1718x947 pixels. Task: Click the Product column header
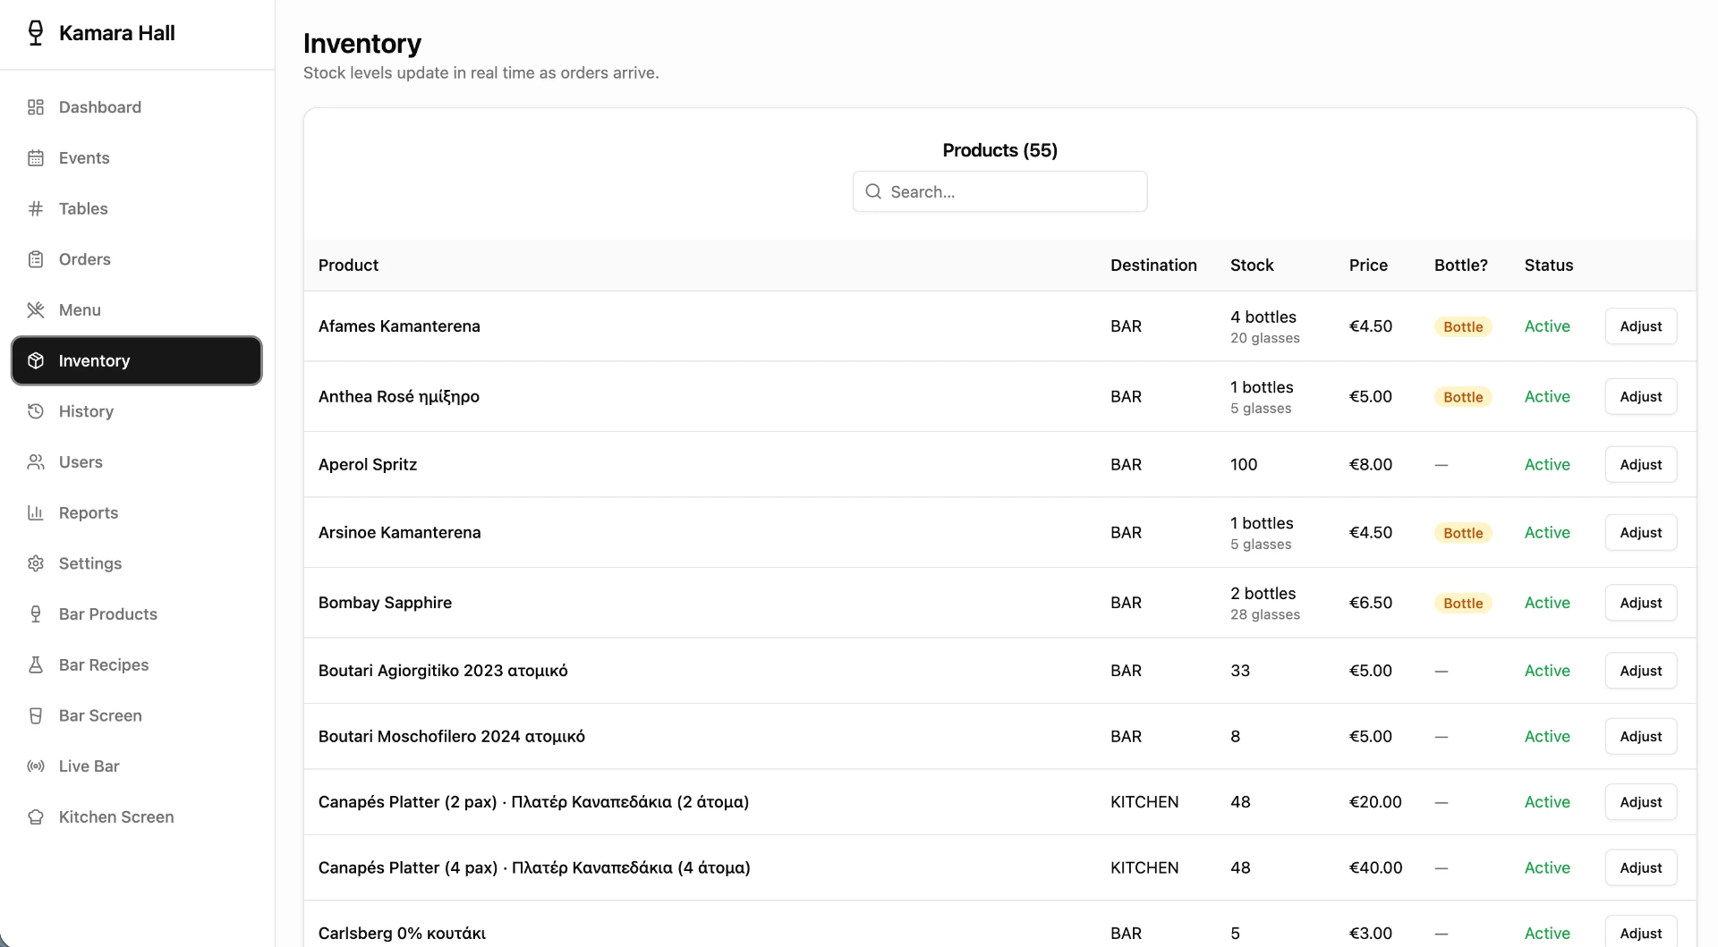348,265
